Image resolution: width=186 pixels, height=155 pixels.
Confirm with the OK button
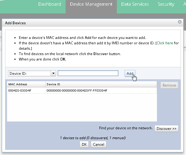point(84,144)
